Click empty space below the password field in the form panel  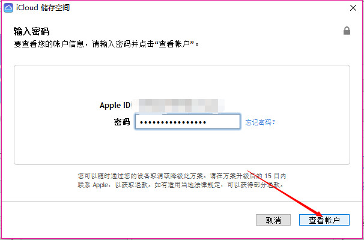(182, 146)
